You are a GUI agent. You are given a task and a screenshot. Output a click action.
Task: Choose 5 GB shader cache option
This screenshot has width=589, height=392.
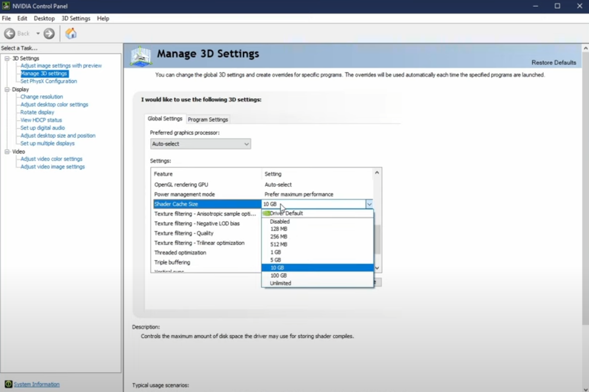[318, 260]
